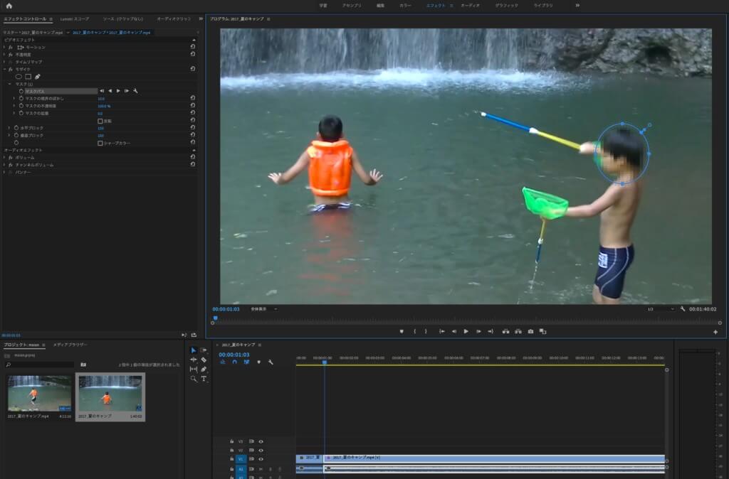Switch to the メディアブラウザー tab
This screenshot has height=479, width=729.
(x=69, y=345)
